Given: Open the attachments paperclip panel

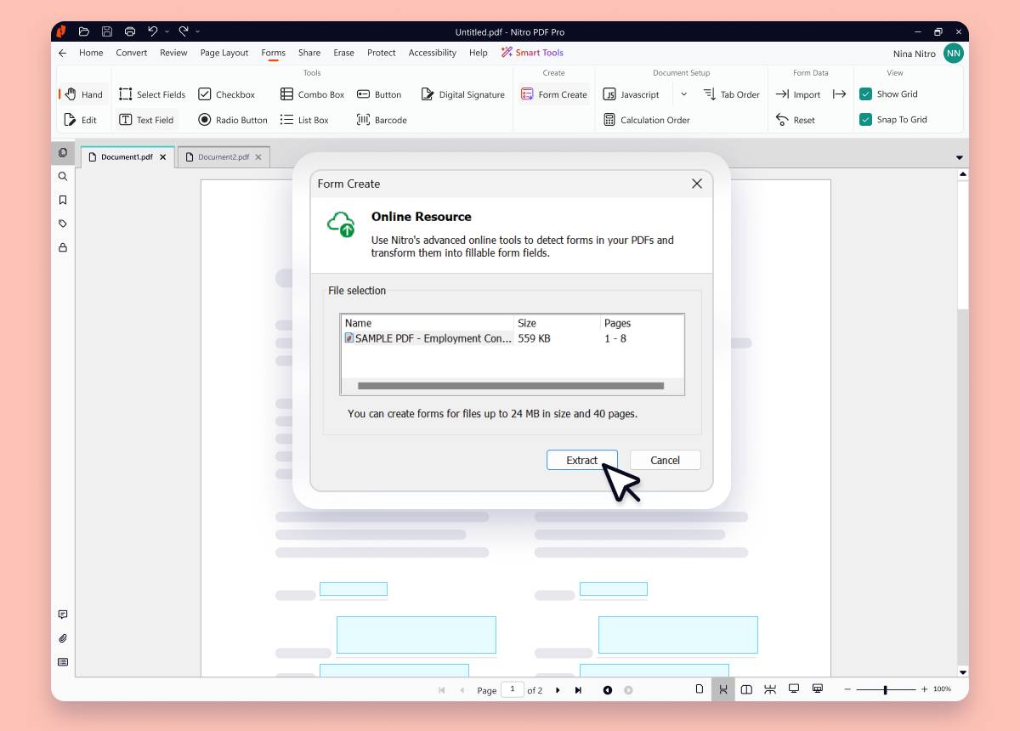Looking at the screenshot, I should 63,638.
